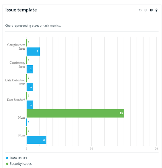This screenshot has height=168, width=162.
Task: Click the Data Definition Issue blue bar
Action: coord(30,87)
